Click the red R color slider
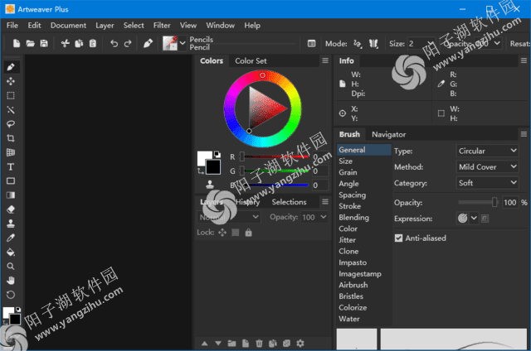 coord(275,156)
